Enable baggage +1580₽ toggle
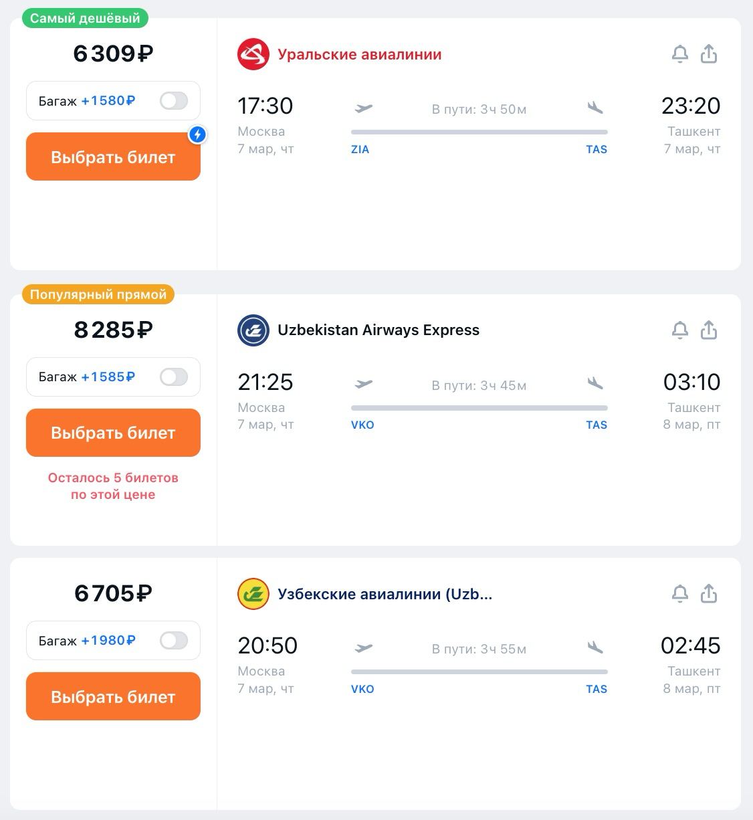 point(174,101)
